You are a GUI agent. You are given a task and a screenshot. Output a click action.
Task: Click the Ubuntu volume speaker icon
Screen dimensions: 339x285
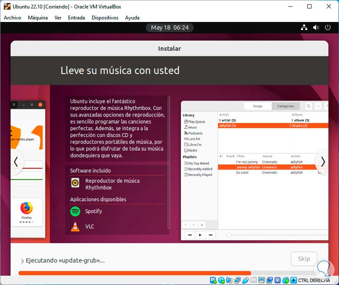316,27
